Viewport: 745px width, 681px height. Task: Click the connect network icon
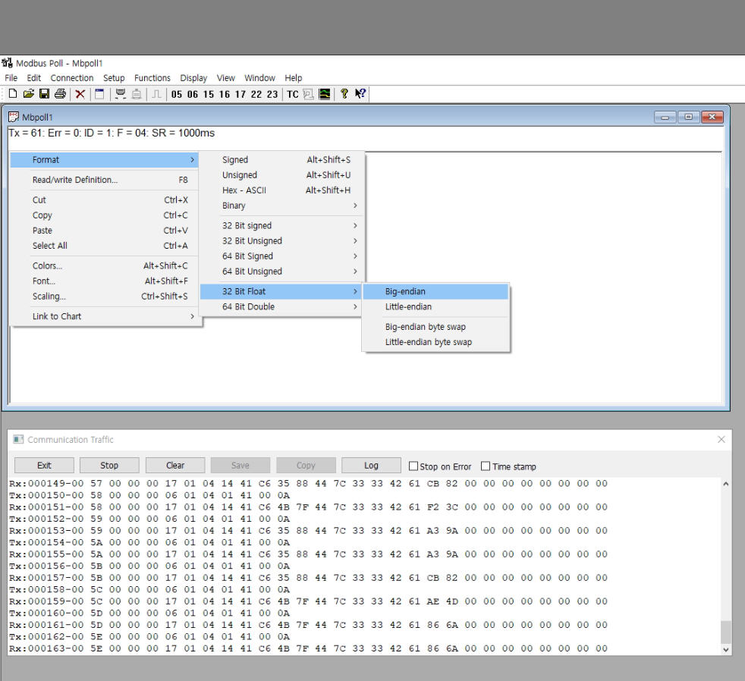click(x=120, y=94)
